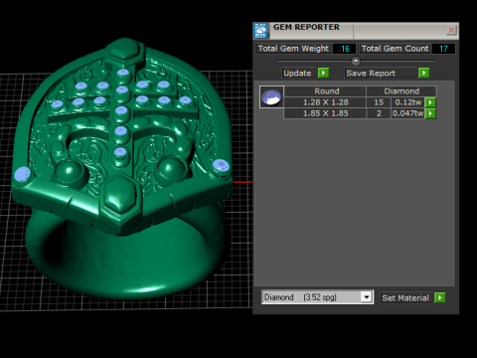Viewport: 477px width, 358px height.
Task: Select the large gem on ring's left corner
Action: point(23,174)
